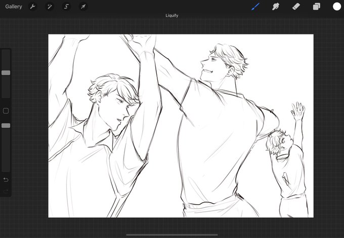The height and width of the screenshot is (238, 344).
Task: Open the Layers panel
Action: click(x=316, y=7)
